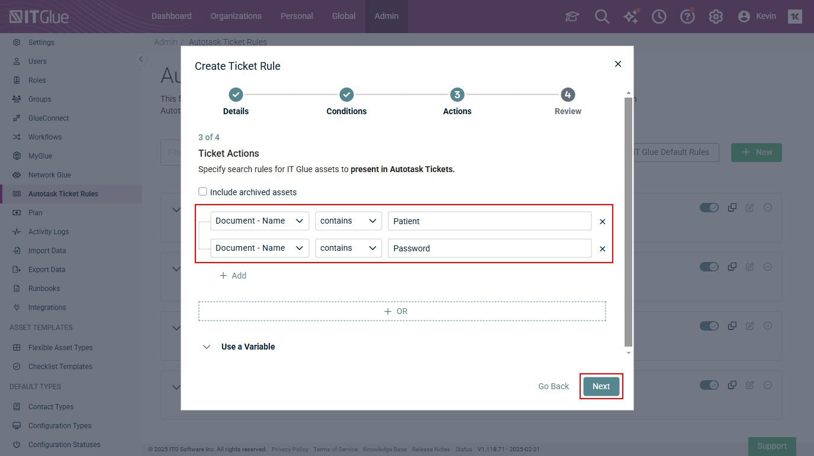
Task: Toggle the second ticket rule switch
Action: [709, 267]
